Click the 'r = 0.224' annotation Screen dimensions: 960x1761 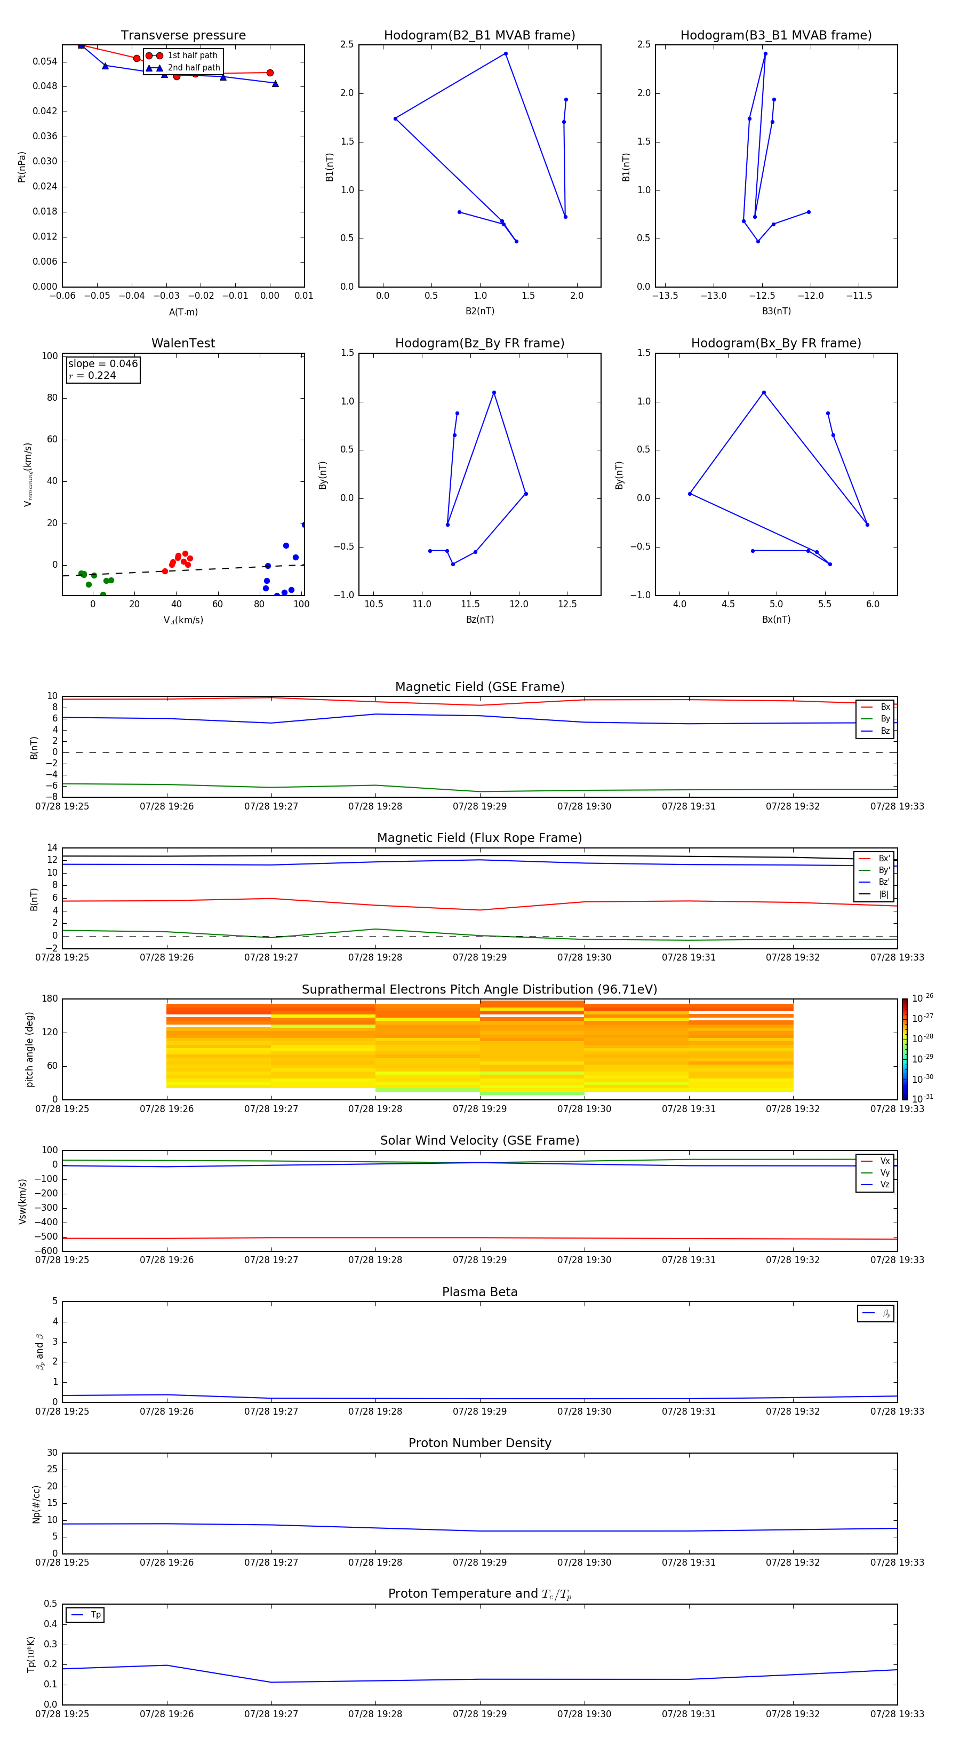(x=92, y=376)
